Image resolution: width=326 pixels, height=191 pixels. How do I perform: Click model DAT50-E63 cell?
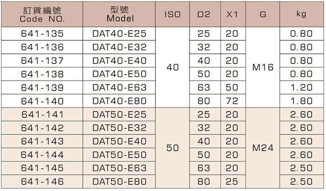pos(119,168)
